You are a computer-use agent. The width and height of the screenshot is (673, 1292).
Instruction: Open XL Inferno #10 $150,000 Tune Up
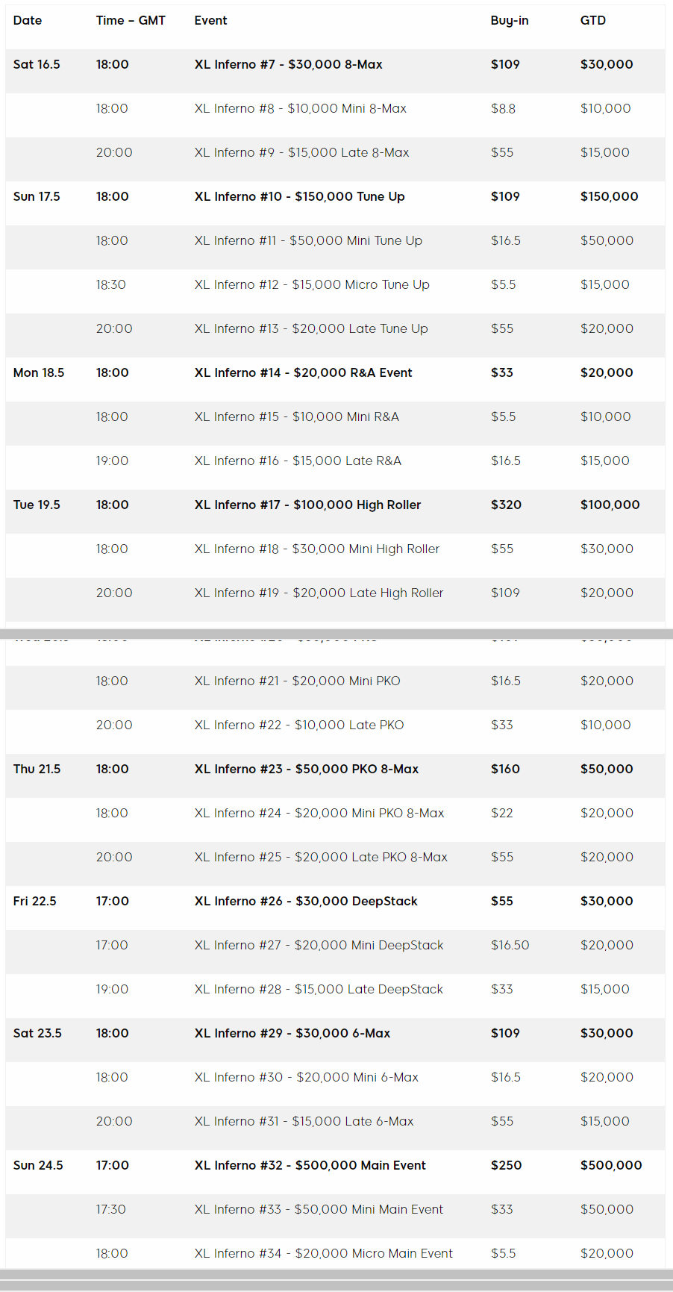point(299,196)
